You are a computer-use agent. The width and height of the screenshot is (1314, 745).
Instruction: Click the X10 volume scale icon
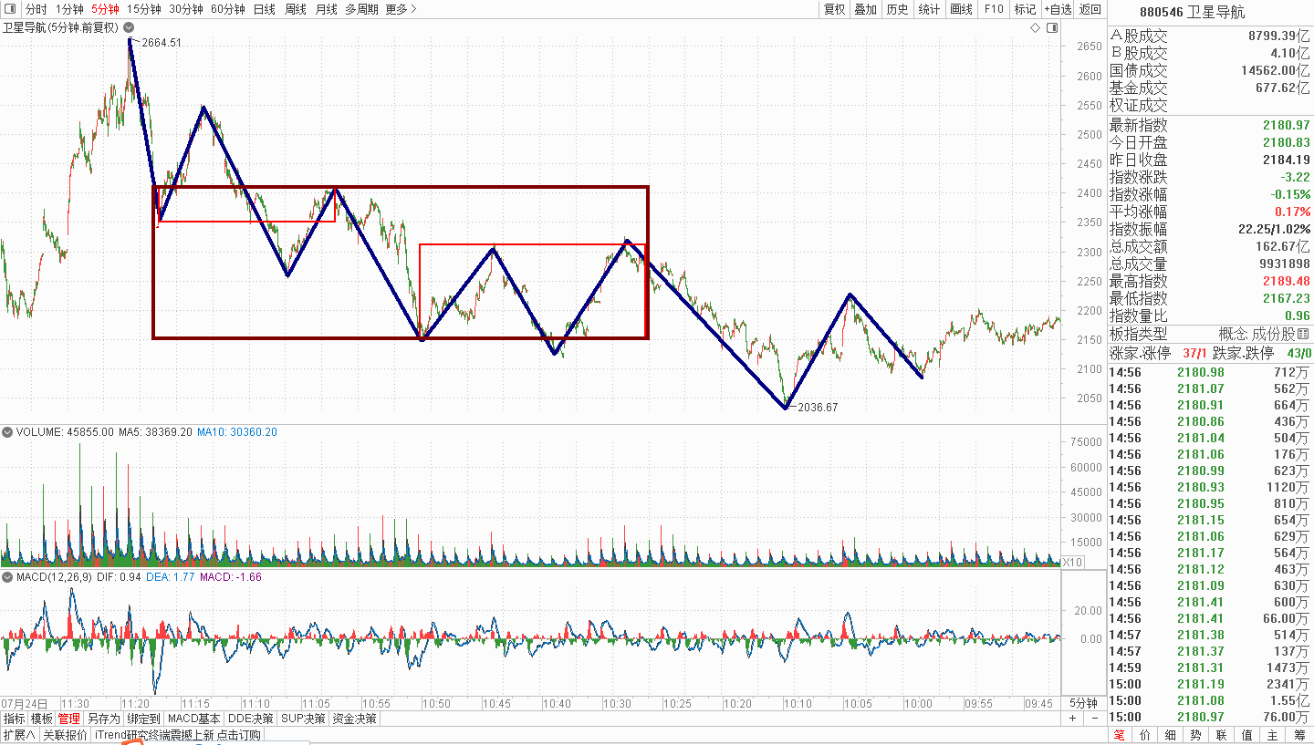pyautogui.click(x=1072, y=562)
